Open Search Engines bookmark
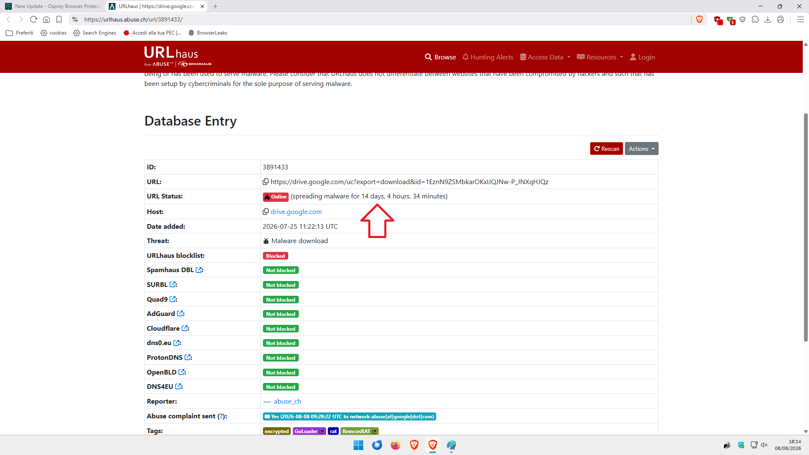 95,33
